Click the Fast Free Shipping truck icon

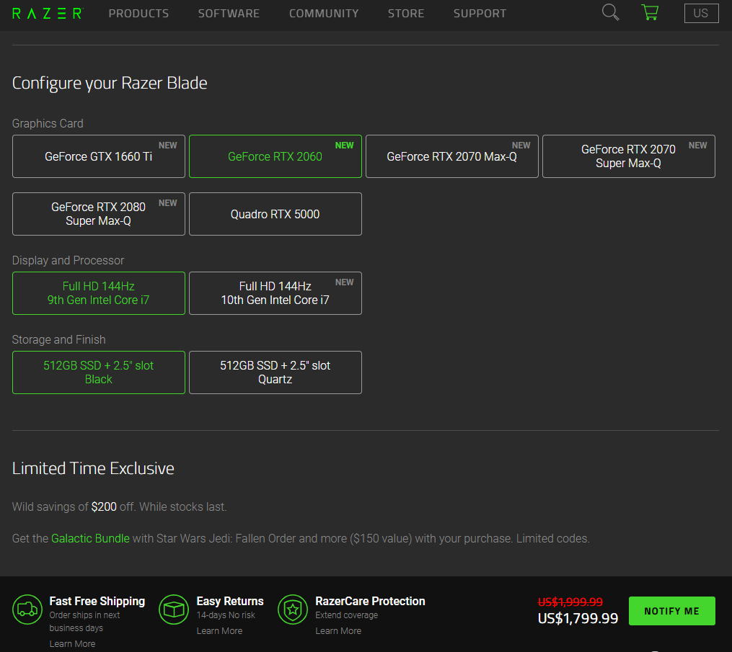click(x=27, y=609)
